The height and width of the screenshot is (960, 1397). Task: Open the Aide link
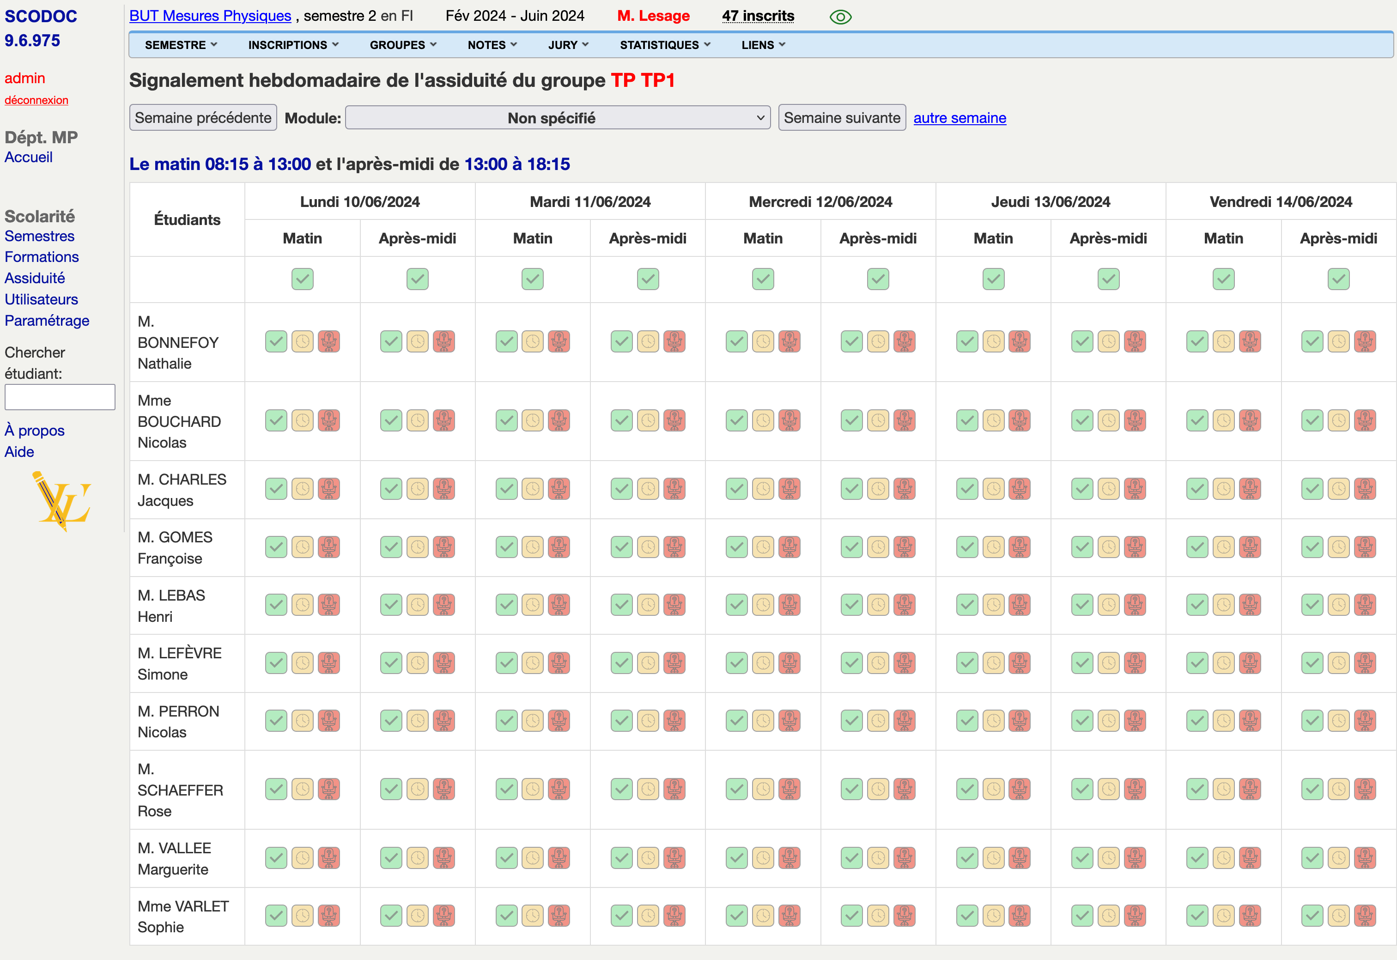coord(19,452)
